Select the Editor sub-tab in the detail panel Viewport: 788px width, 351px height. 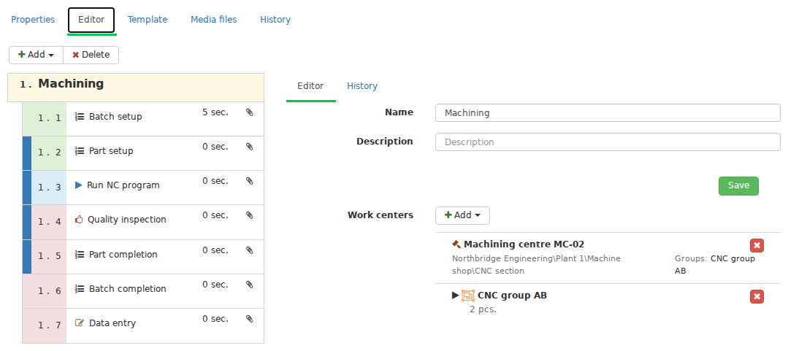click(310, 86)
